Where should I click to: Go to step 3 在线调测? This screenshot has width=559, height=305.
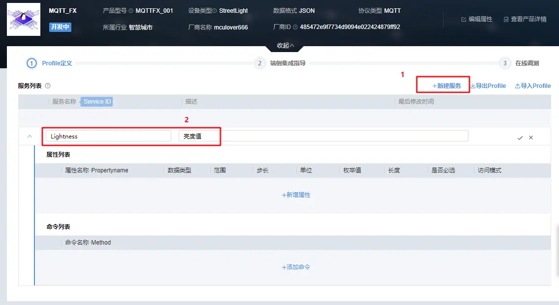click(x=520, y=63)
